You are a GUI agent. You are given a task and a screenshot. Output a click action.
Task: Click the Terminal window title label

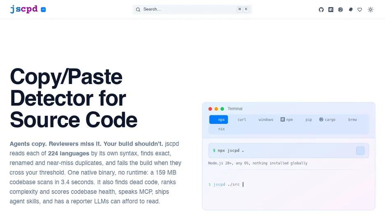click(235, 109)
